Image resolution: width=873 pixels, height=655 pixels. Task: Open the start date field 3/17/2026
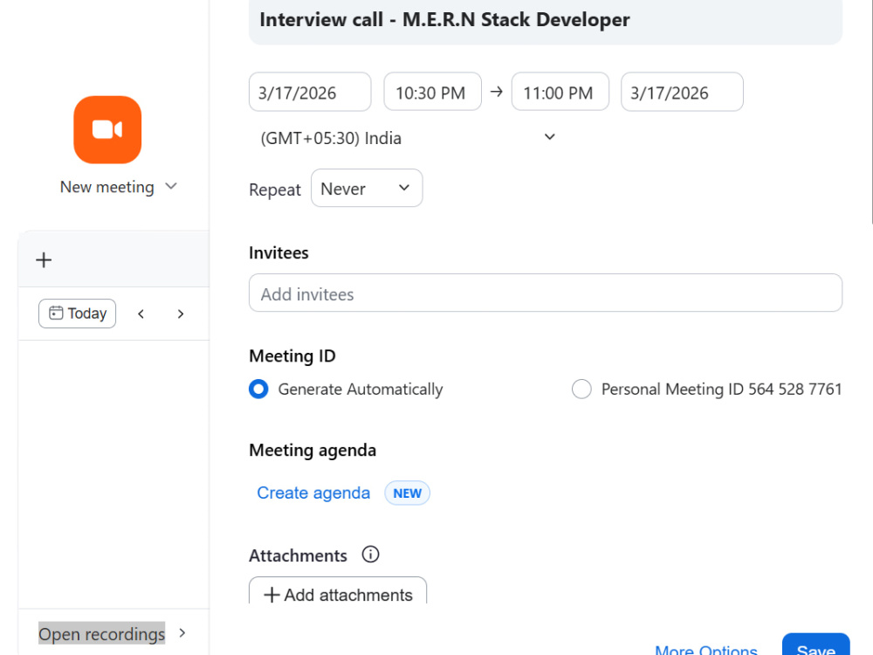tap(310, 92)
